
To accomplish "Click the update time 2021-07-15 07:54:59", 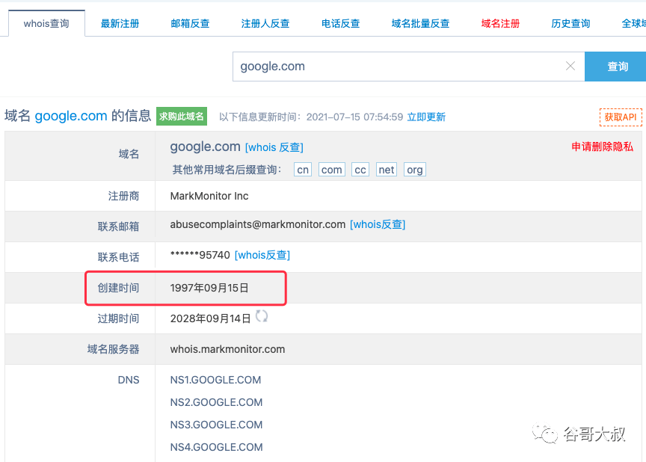I will (x=354, y=117).
